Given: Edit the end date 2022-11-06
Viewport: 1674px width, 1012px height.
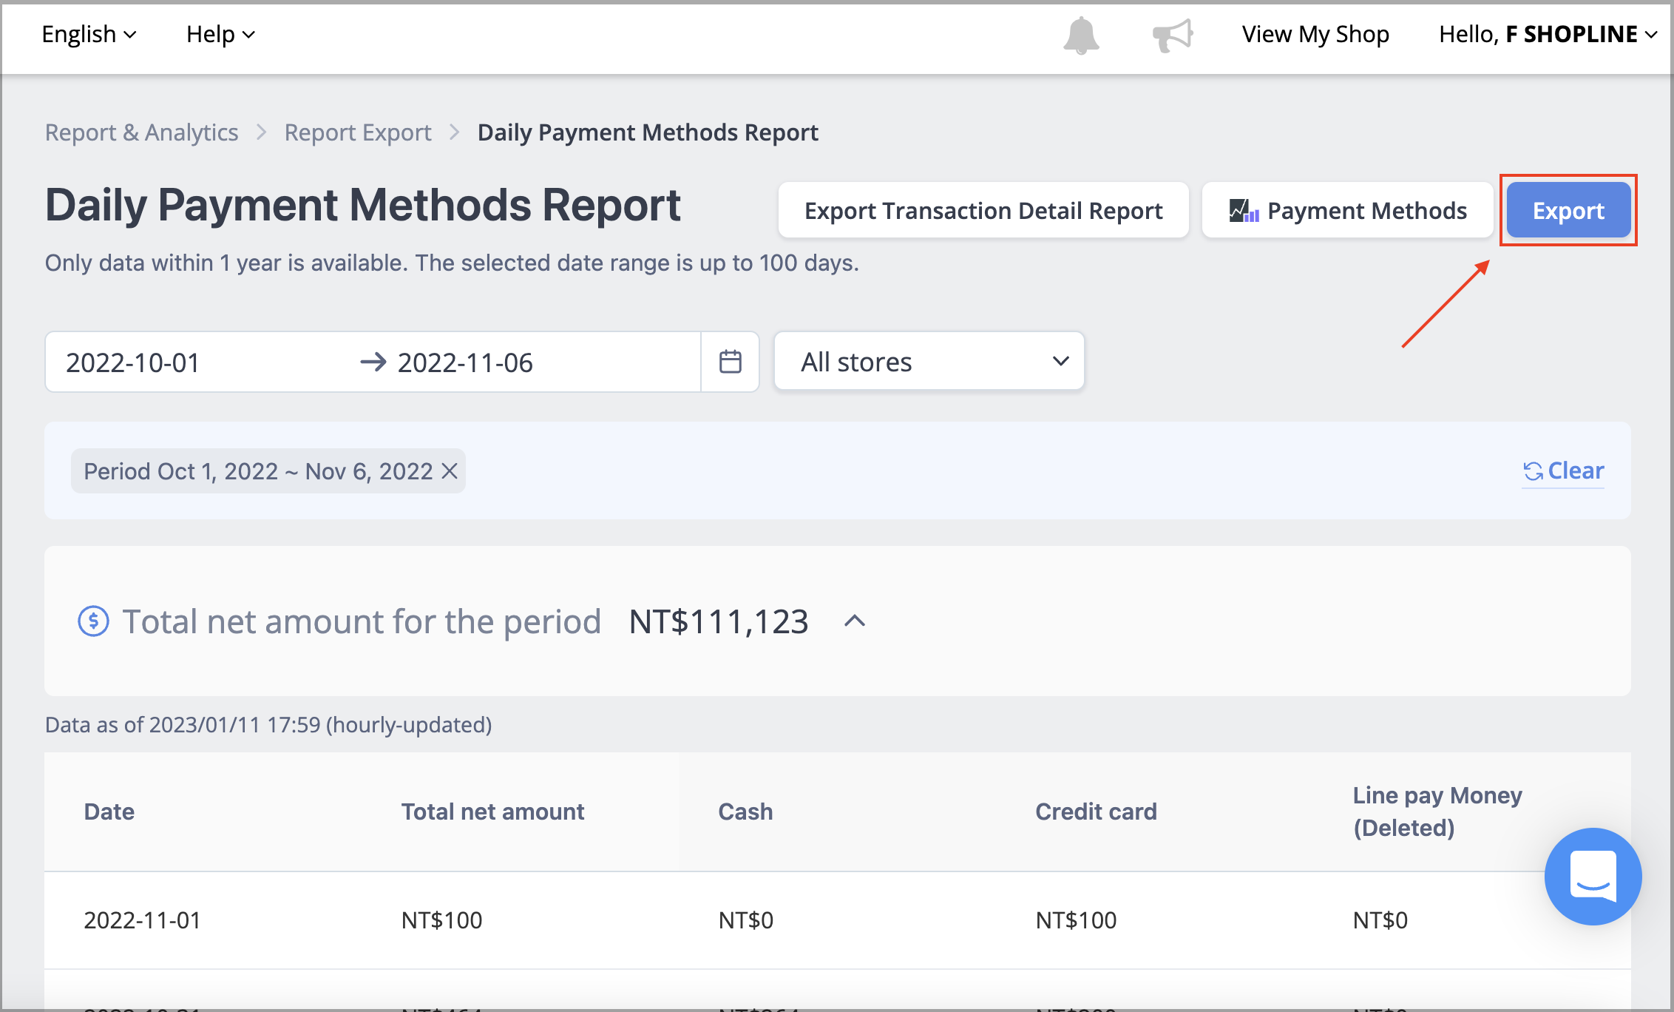Looking at the screenshot, I should pyautogui.click(x=465, y=362).
